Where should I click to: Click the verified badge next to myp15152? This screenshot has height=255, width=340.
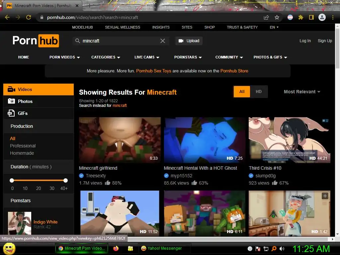[166, 176]
